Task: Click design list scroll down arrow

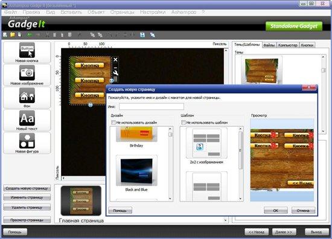Action: 170,199
